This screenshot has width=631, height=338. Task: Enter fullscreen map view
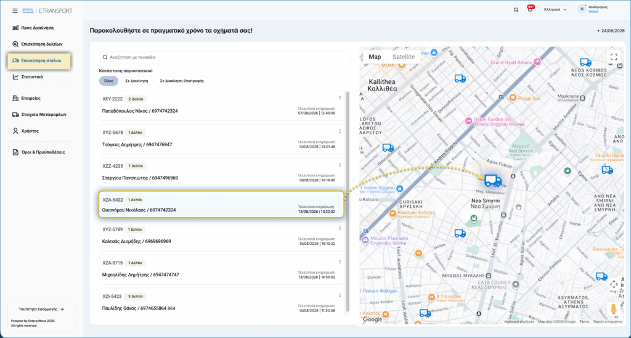pyautogui.click(x=613, y=57)
